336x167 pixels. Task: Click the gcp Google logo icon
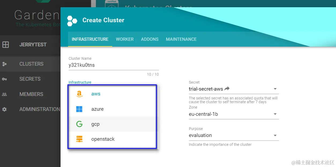coord(79,124)
